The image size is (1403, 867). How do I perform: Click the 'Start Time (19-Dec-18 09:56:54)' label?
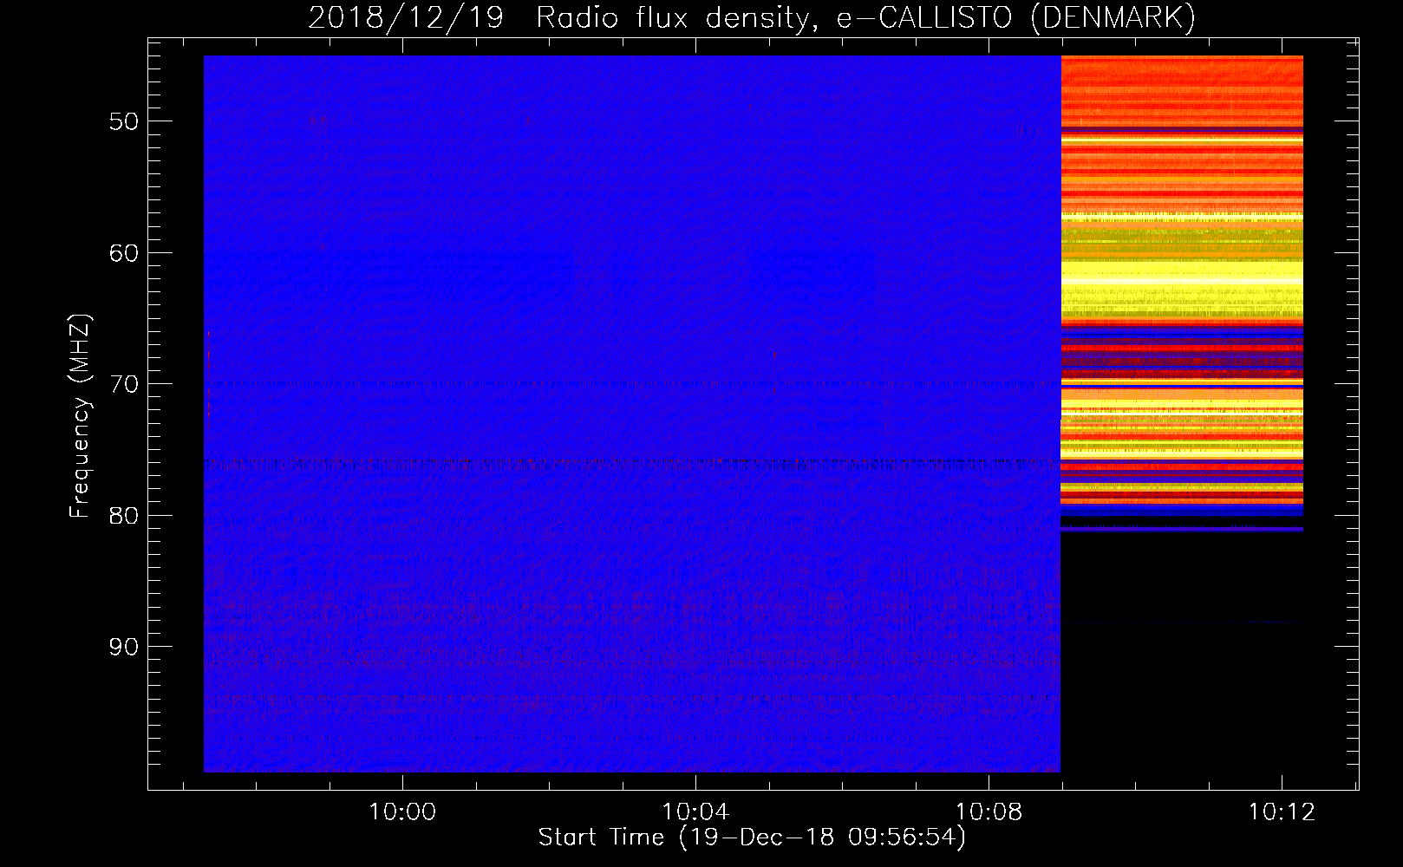coord(752,838)
